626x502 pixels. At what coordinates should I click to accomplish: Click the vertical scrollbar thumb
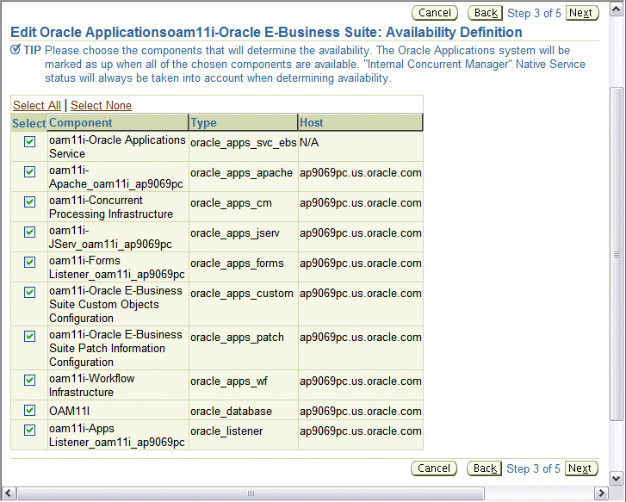[616, 254]
